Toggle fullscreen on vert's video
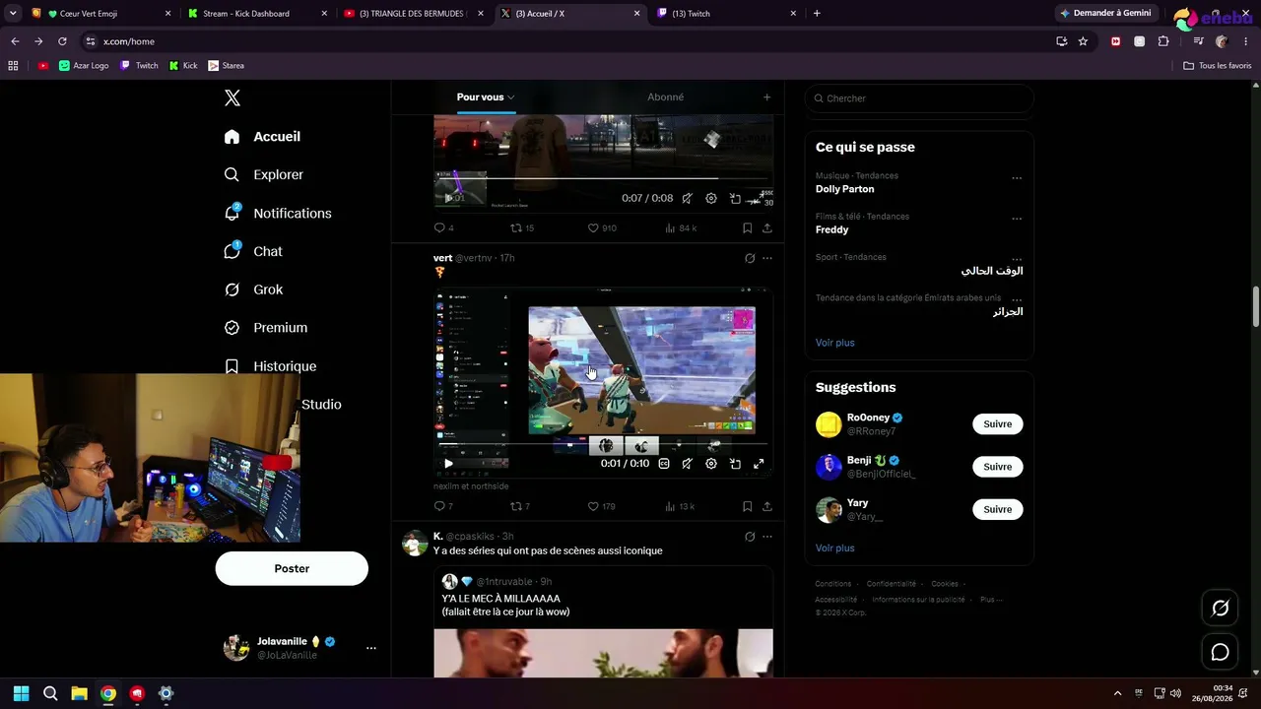1261x709 pixels. pyautogui.click(x=759, y=464)
